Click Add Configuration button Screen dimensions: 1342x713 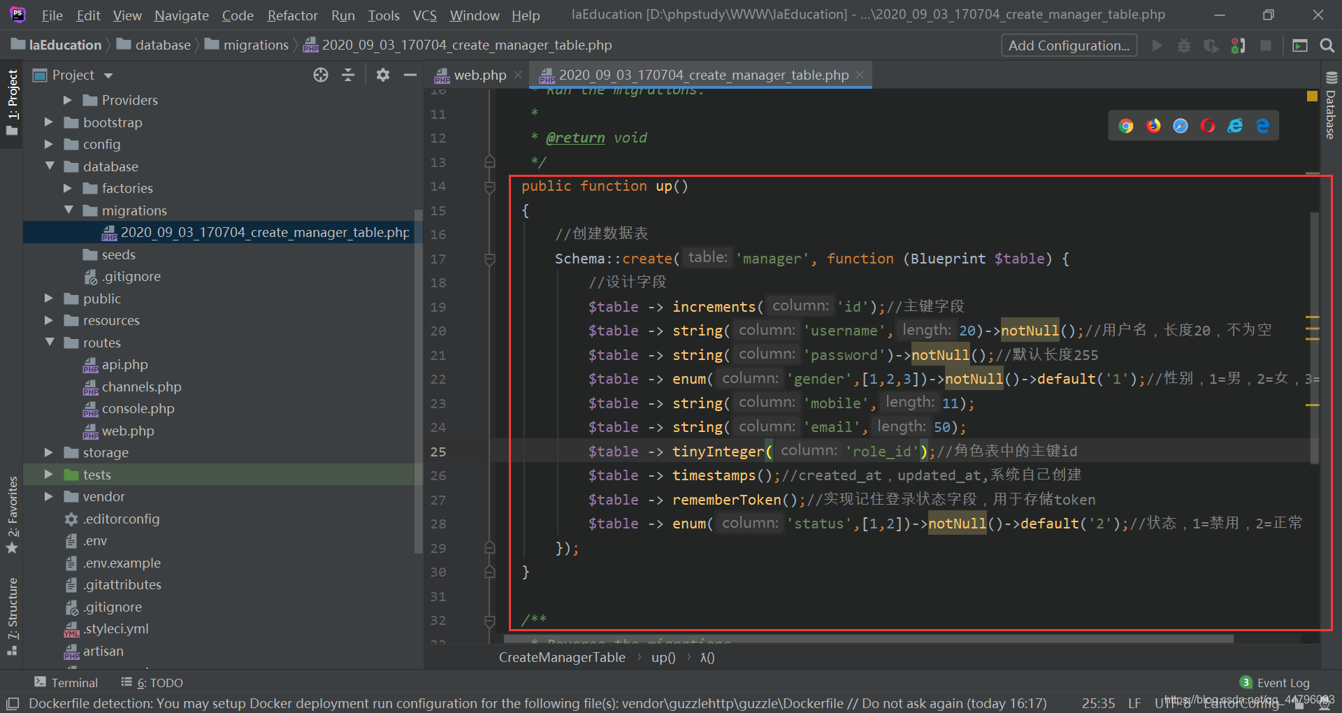pos(1069,45)
